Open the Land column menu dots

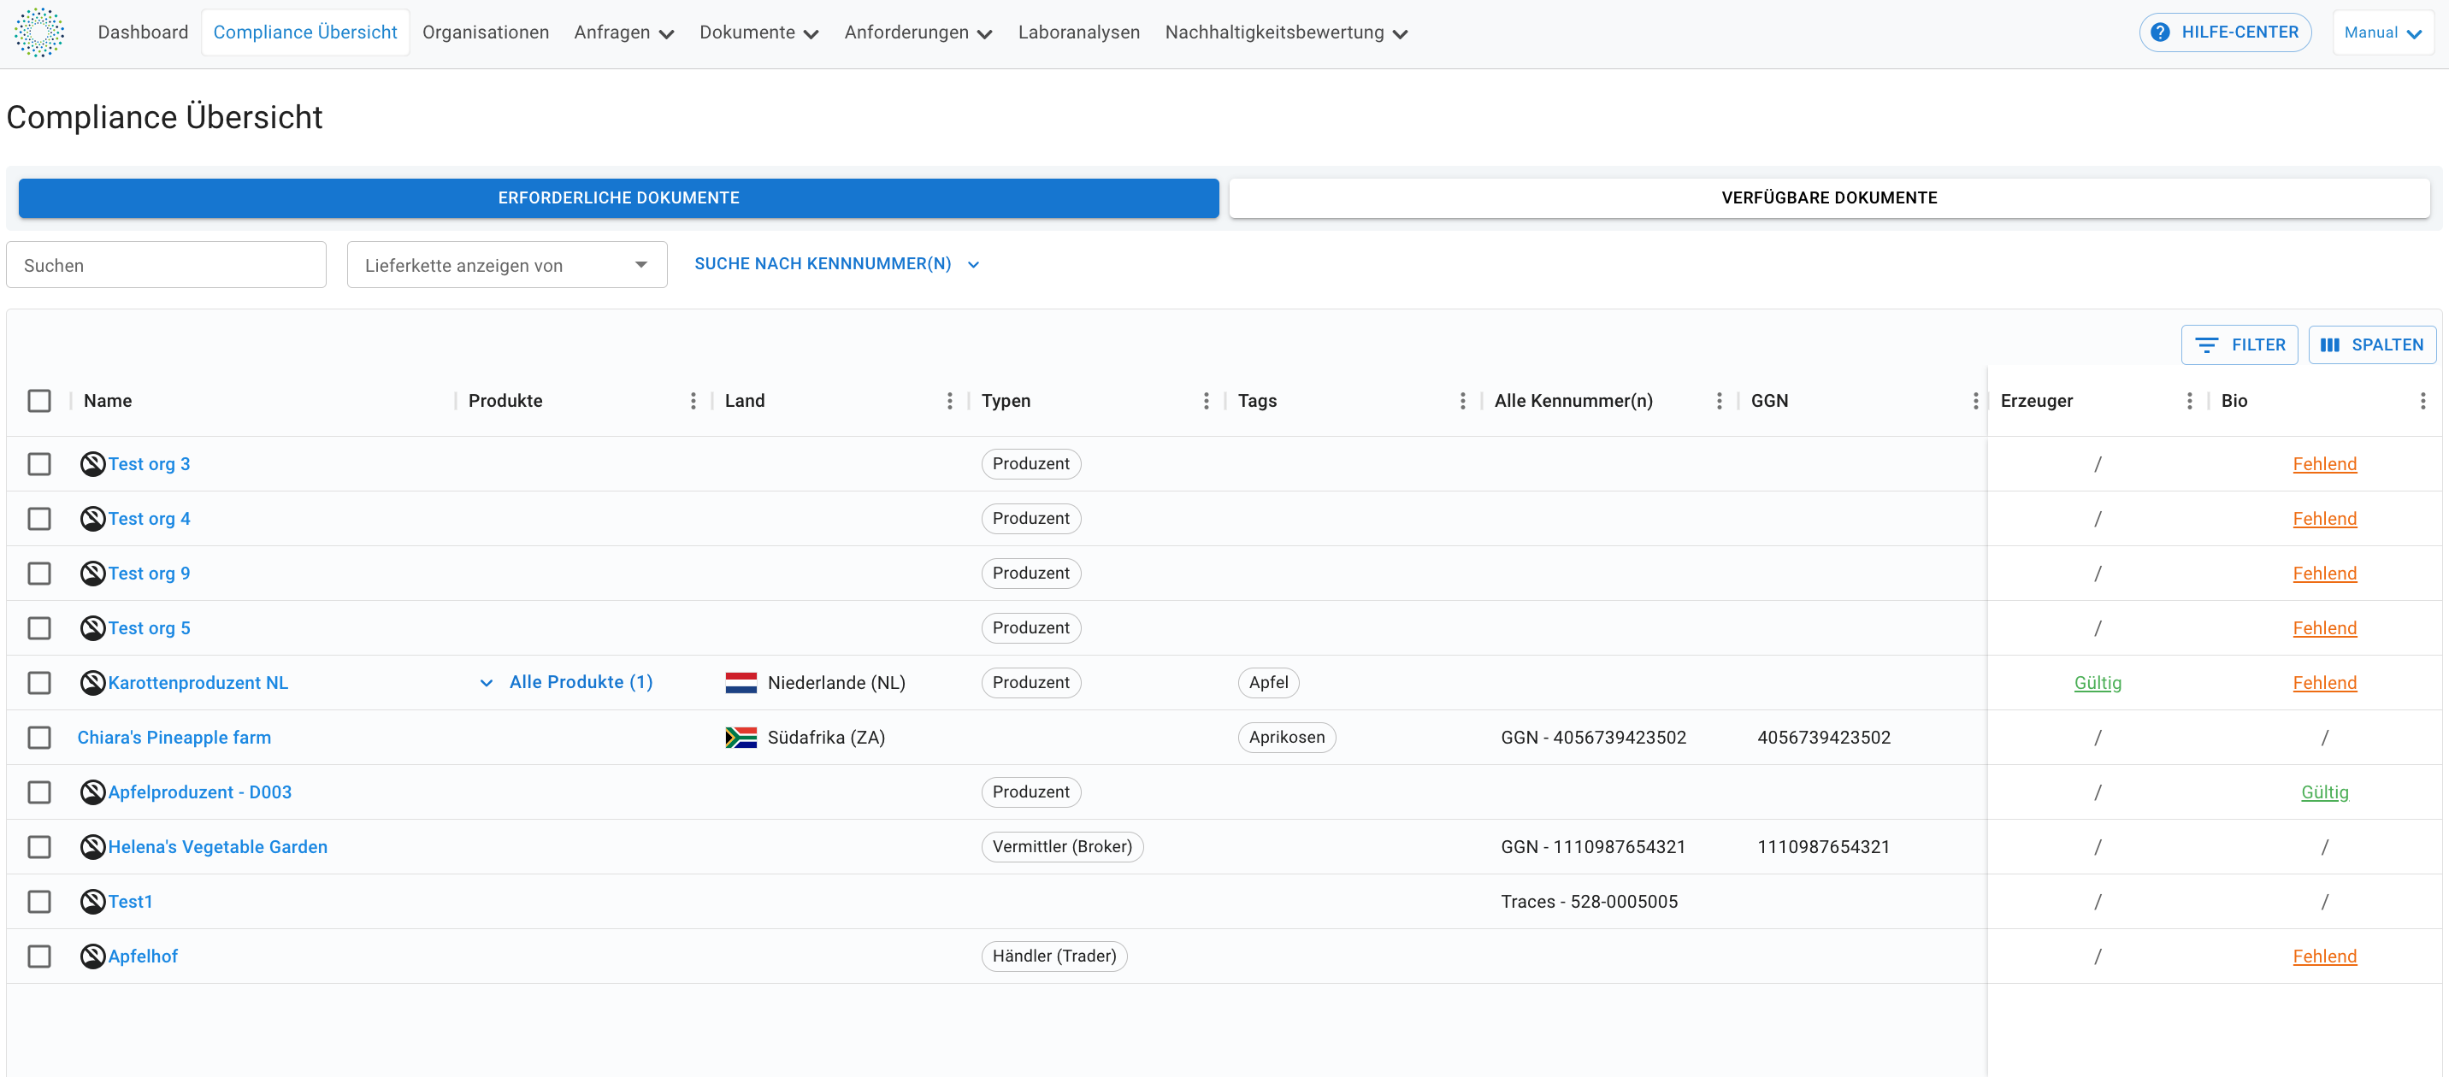(x=949, y=401)
